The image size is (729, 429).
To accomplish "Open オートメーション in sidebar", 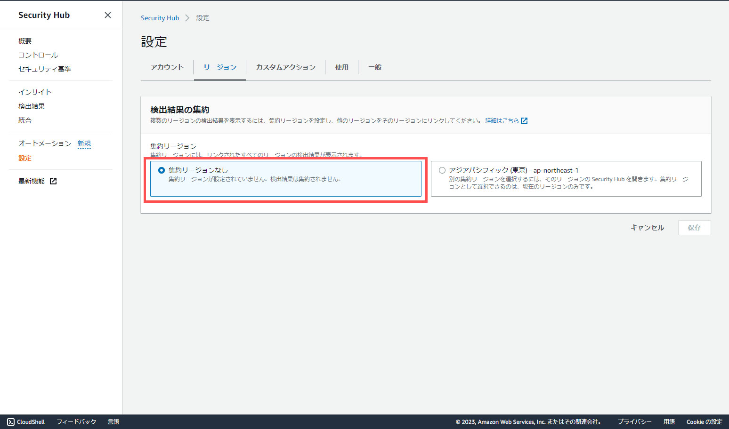I will [45, 143].
